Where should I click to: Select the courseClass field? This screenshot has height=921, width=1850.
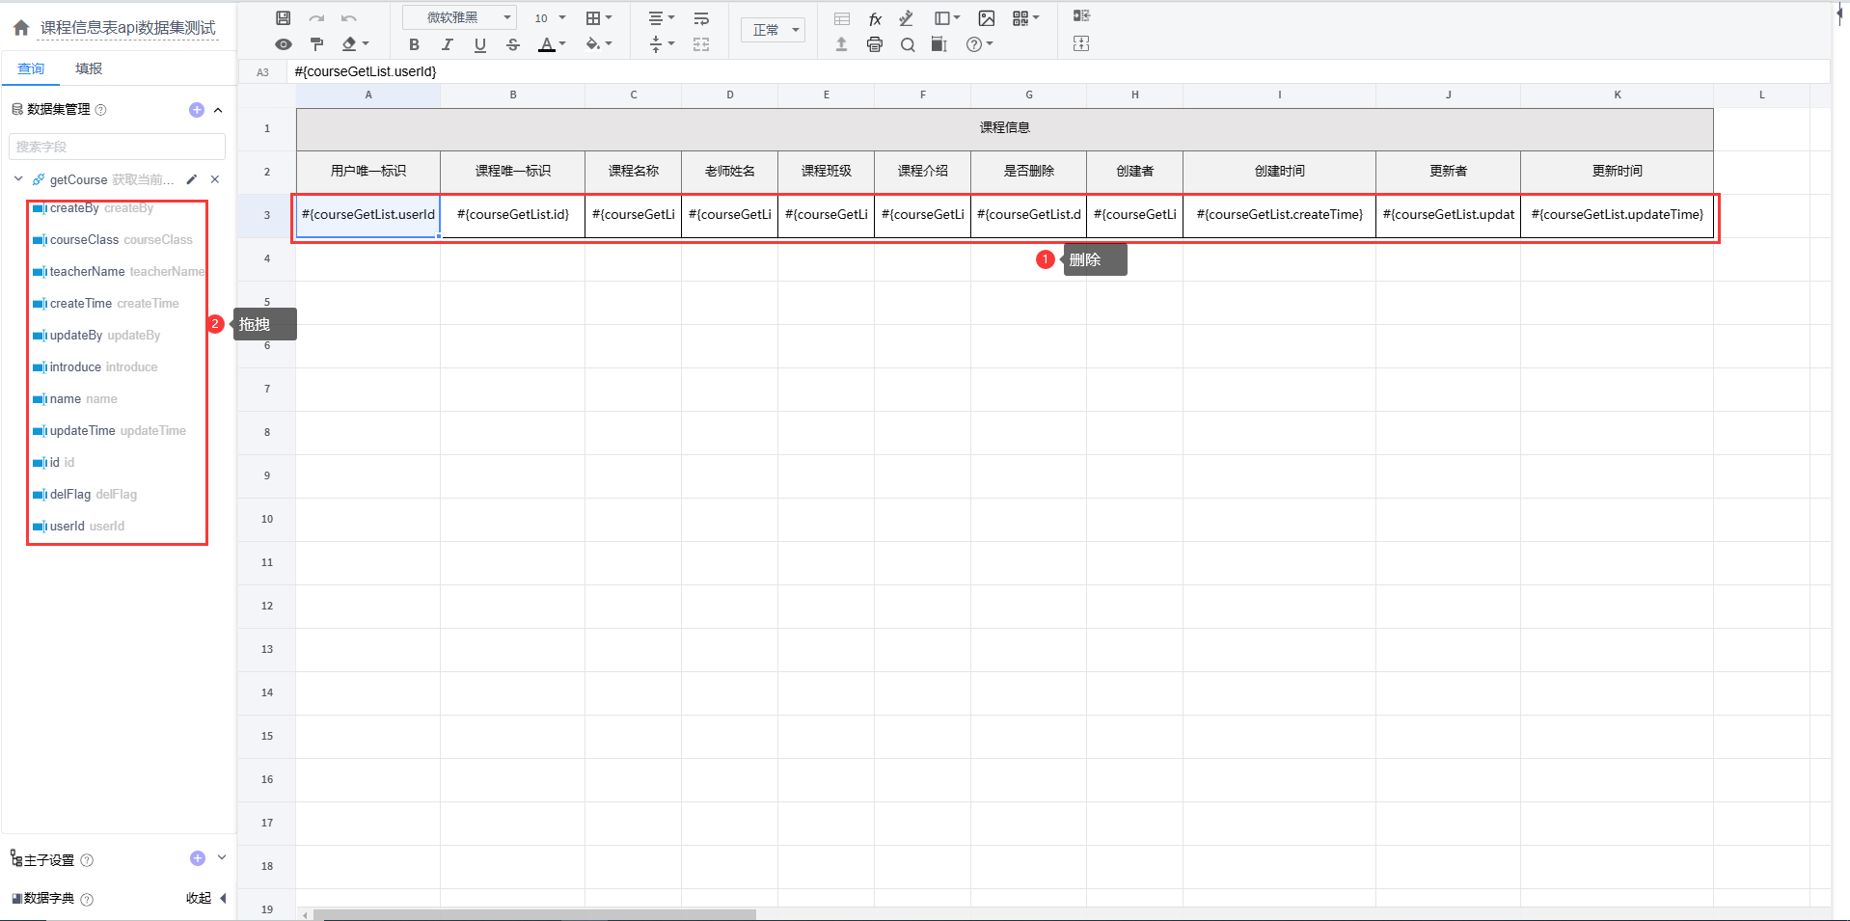coord(113,240)
